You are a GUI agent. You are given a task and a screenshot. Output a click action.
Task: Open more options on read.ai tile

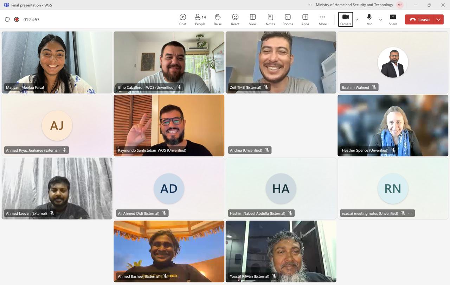point(410,213)
